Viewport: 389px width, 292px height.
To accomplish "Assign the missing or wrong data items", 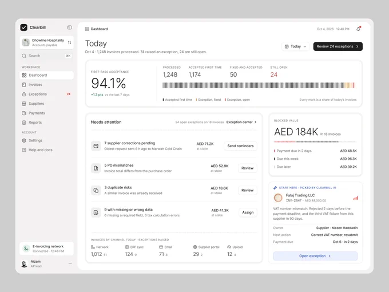I will pyautogui.click(x=248, y=212).
